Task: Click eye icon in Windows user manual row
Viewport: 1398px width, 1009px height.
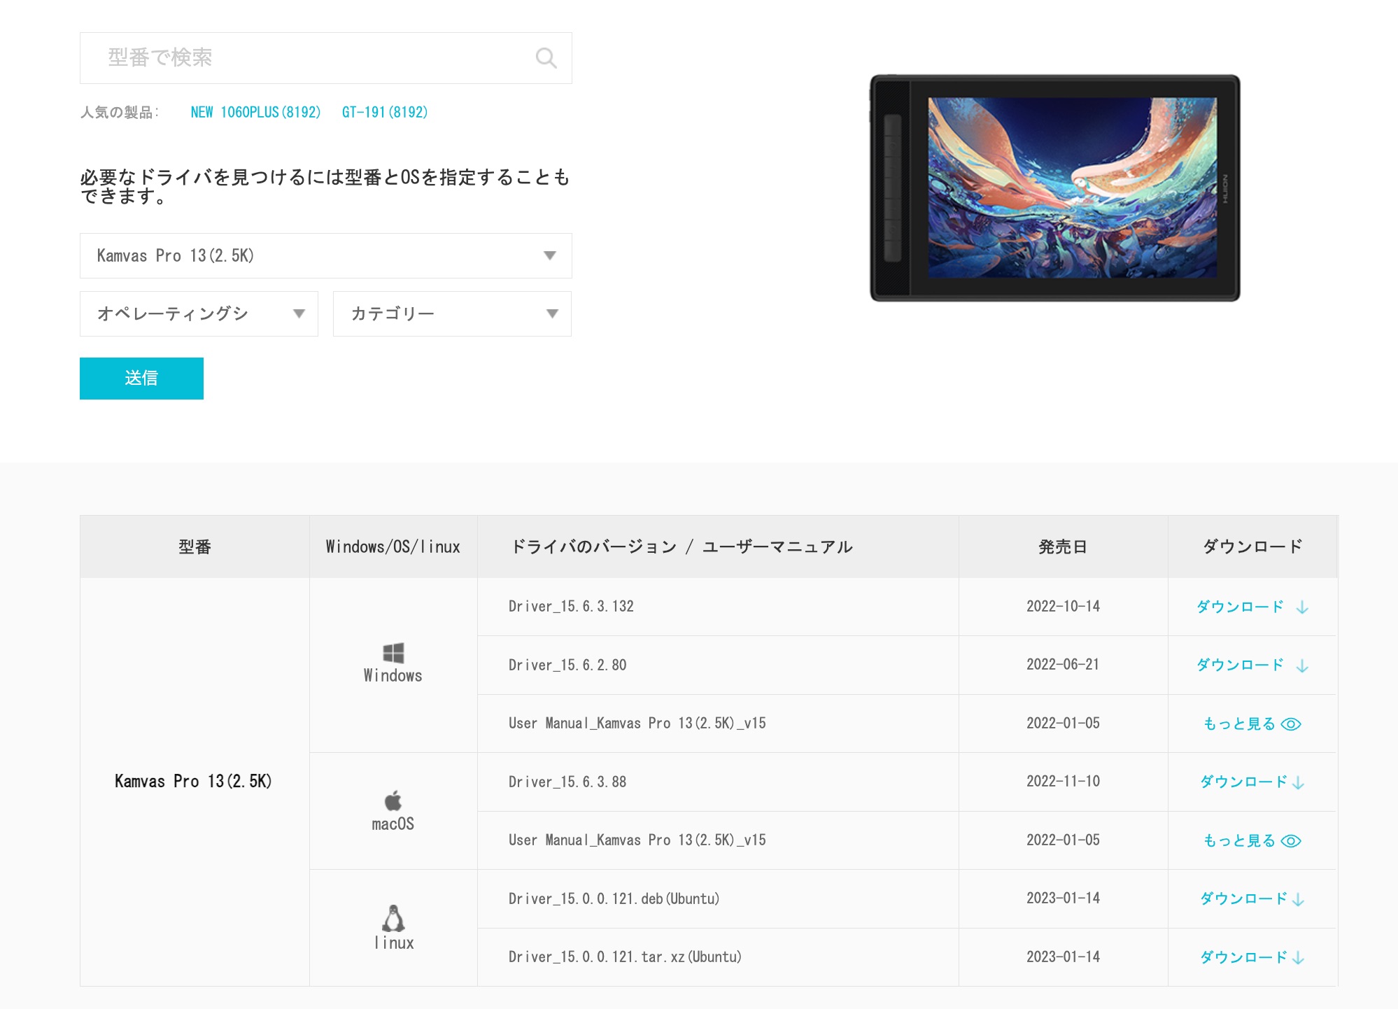Action: [x=1291, y=724]
